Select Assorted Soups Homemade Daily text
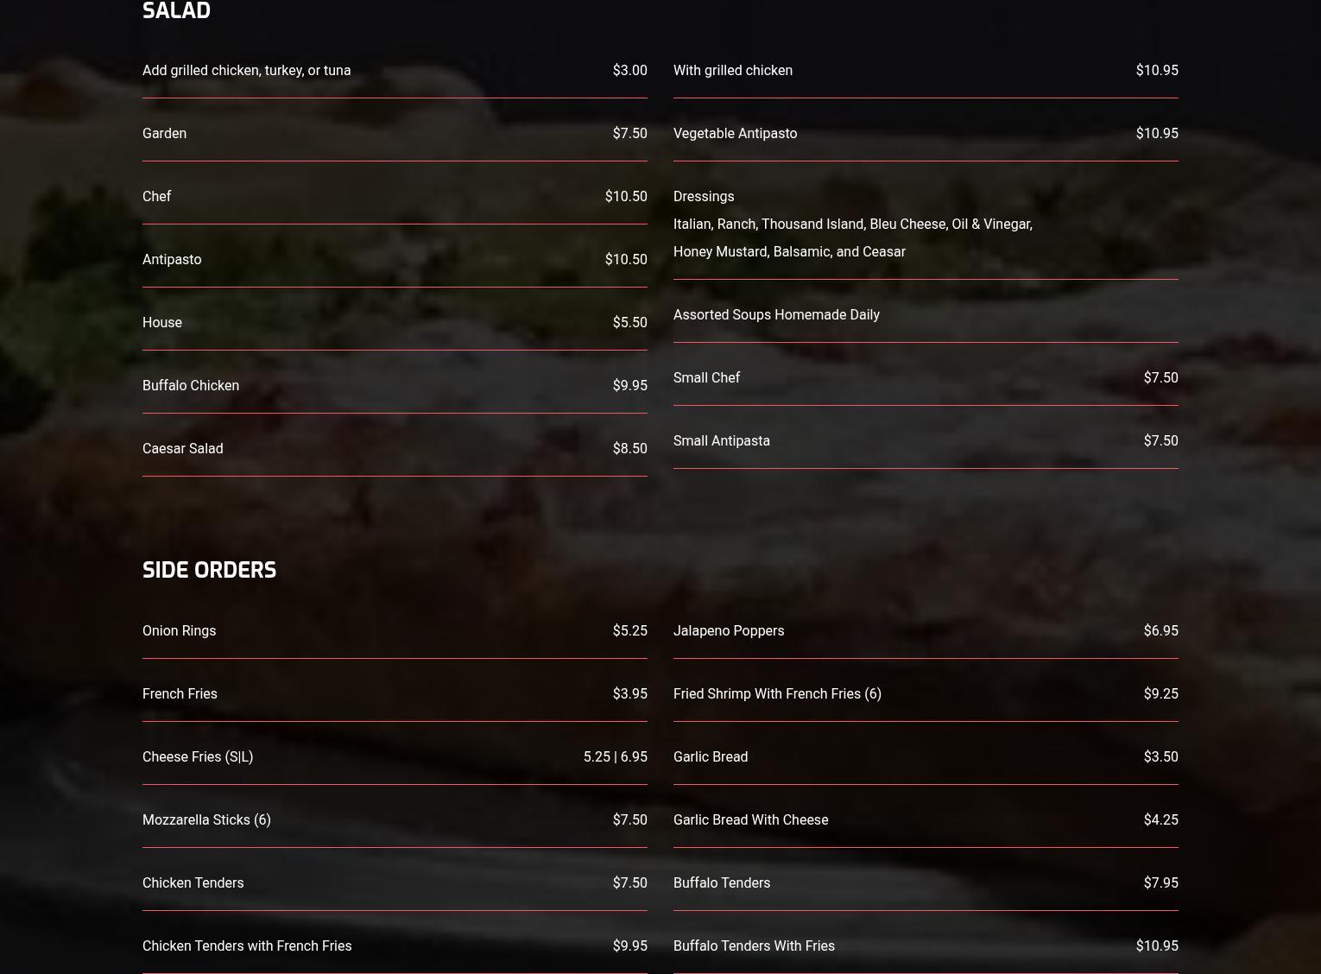The image size is (1321, 974). tap(776, 315)
